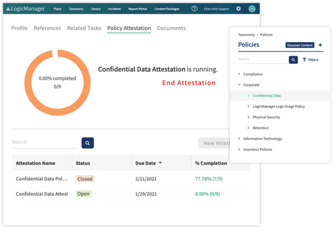Click Chat with support
This screenshot has width=333, height=228.
(x=216, y=9)
